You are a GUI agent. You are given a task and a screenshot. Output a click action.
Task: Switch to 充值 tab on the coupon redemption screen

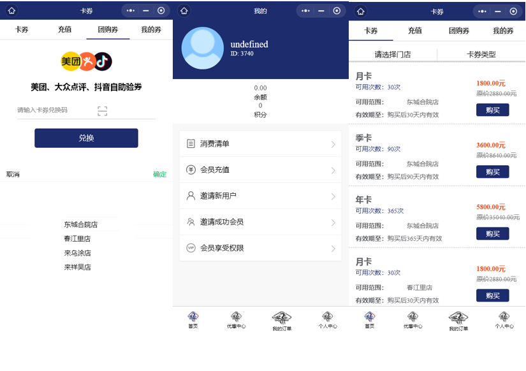pyautogui.click(x=65, y=29)
